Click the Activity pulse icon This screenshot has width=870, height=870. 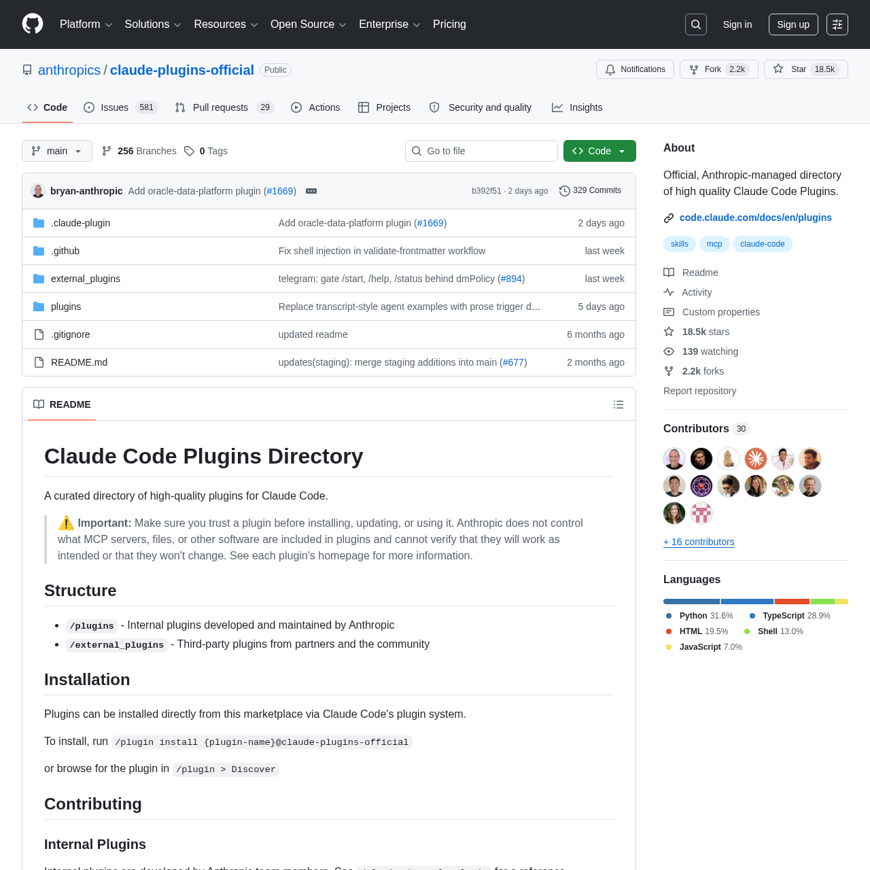669,292
